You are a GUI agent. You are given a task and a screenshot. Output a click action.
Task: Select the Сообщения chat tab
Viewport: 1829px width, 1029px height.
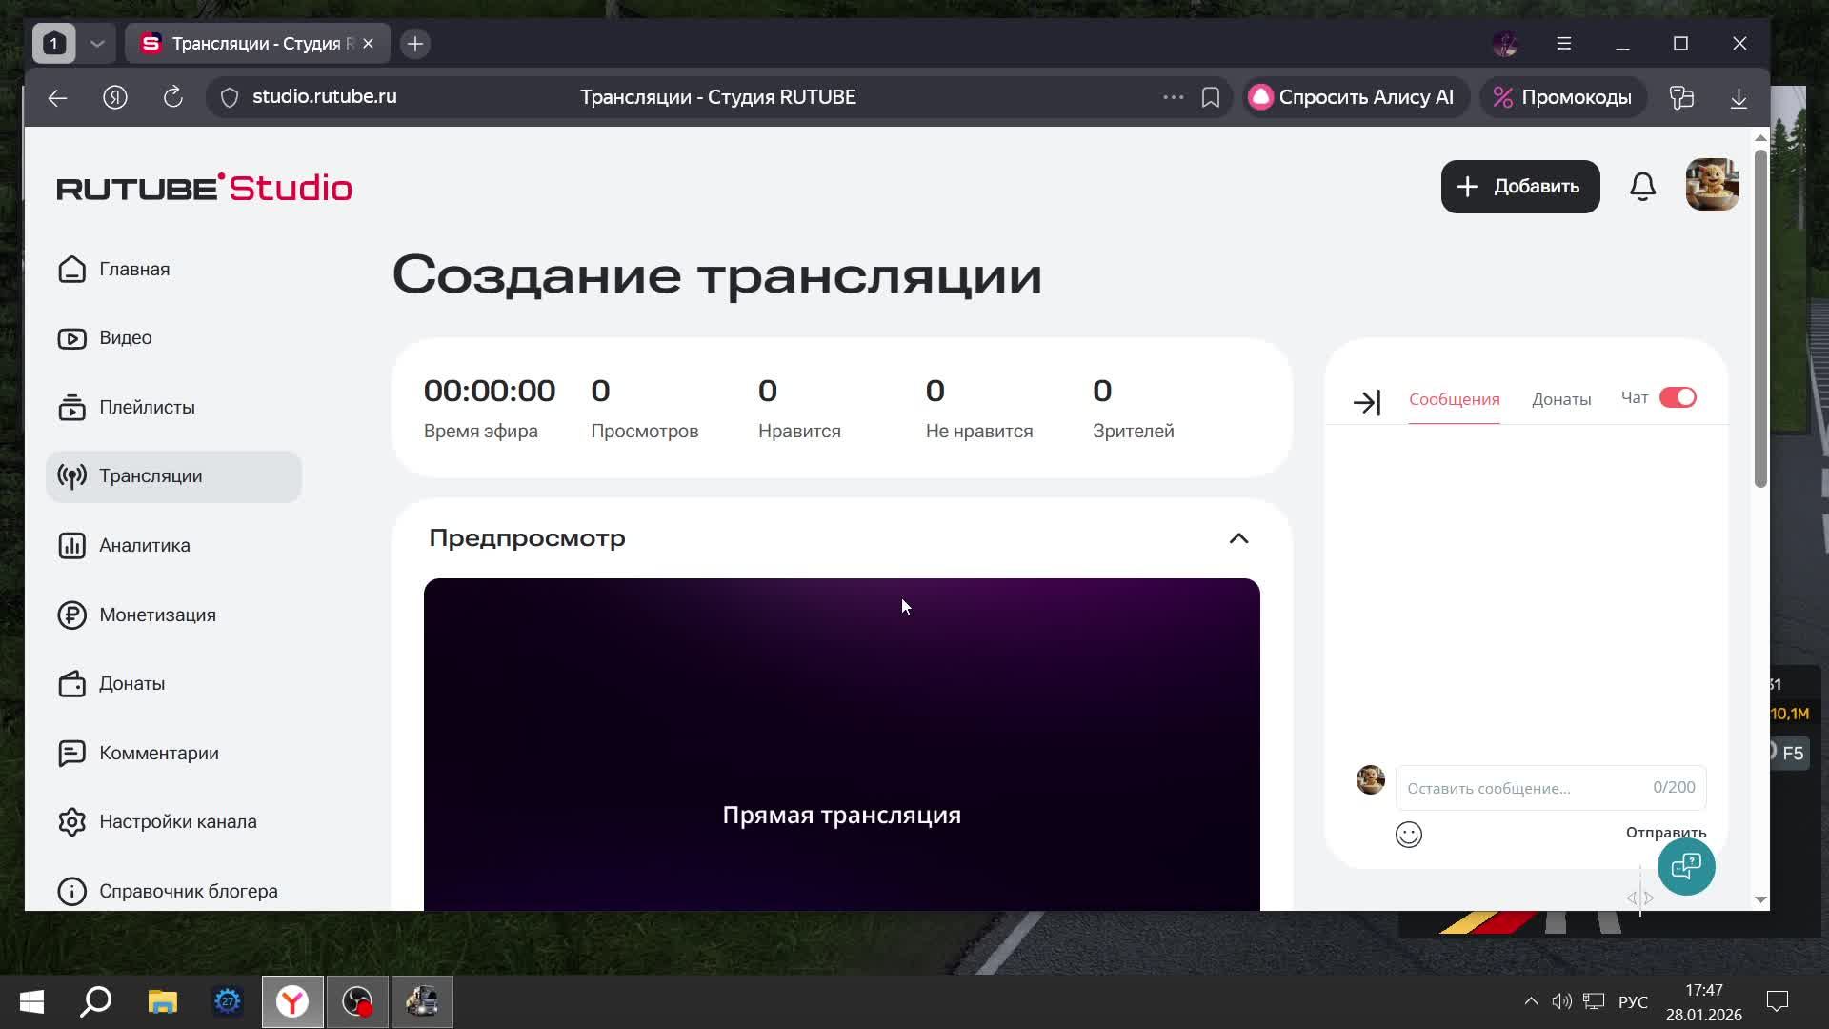(1454, 399)
